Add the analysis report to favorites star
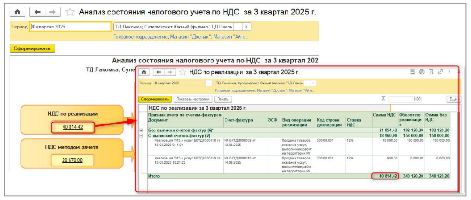 (x=70, y=12)
